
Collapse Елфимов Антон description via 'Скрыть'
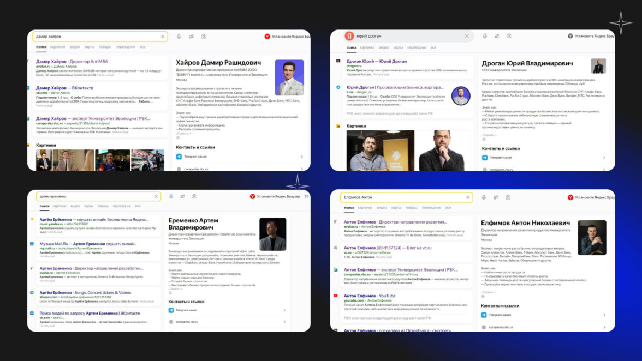(x=489, y=292)
